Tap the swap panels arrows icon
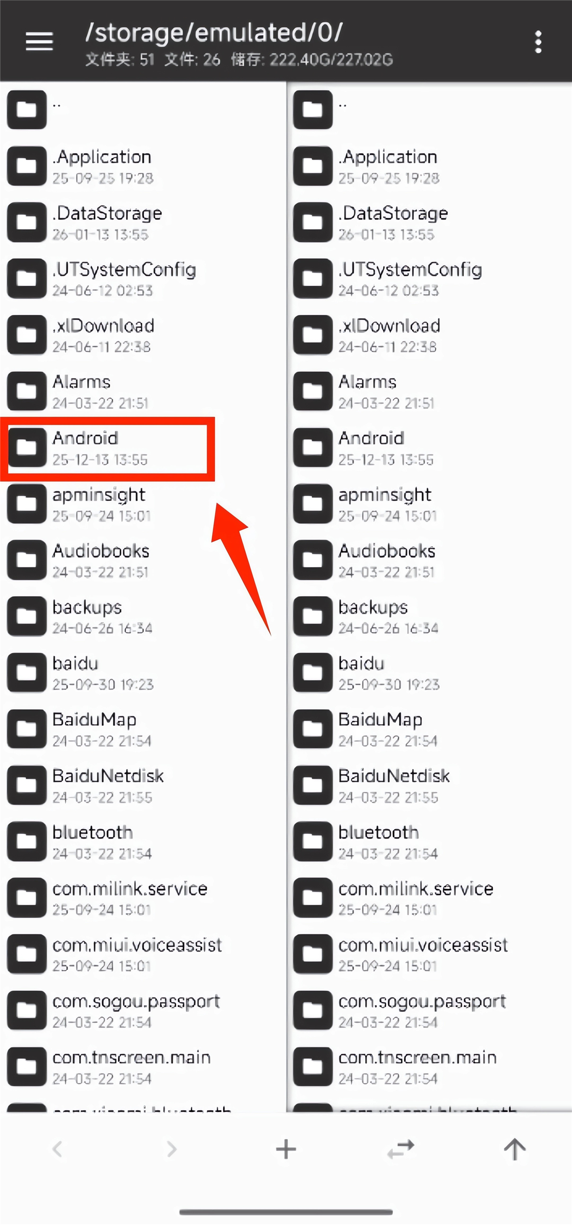Screen dimensions: 572x1225 (400, 1149)
